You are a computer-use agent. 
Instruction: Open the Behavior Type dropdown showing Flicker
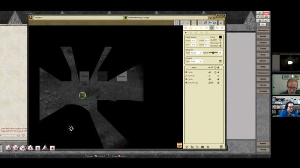[x=196, y=53]
